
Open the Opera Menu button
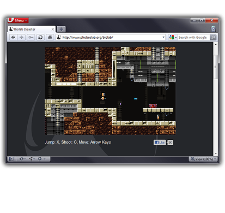(x=18, y=20)
